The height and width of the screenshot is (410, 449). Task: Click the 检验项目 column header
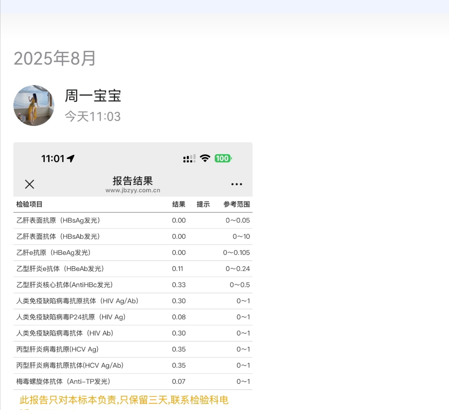pyautogui.click(x=29, y=204)
